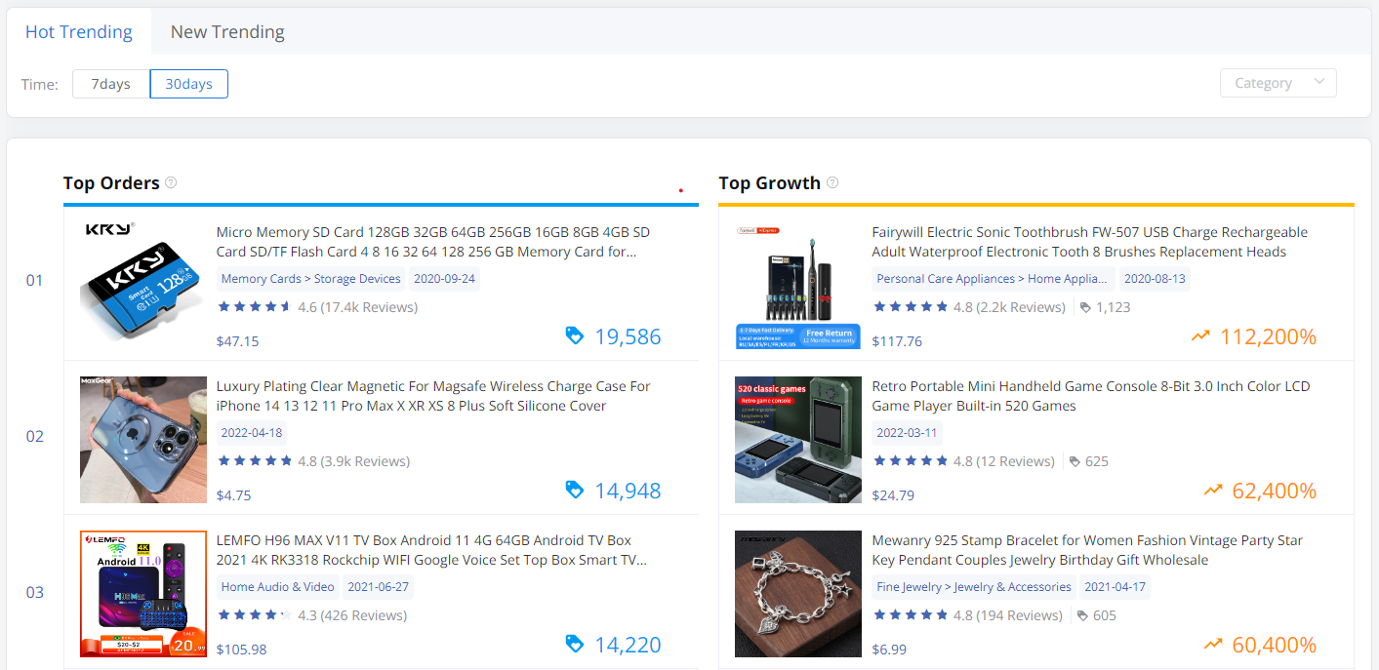1379x670 pixels.
Task: Click the orders tag icon next to 19,586
Action: coord(575,335)
